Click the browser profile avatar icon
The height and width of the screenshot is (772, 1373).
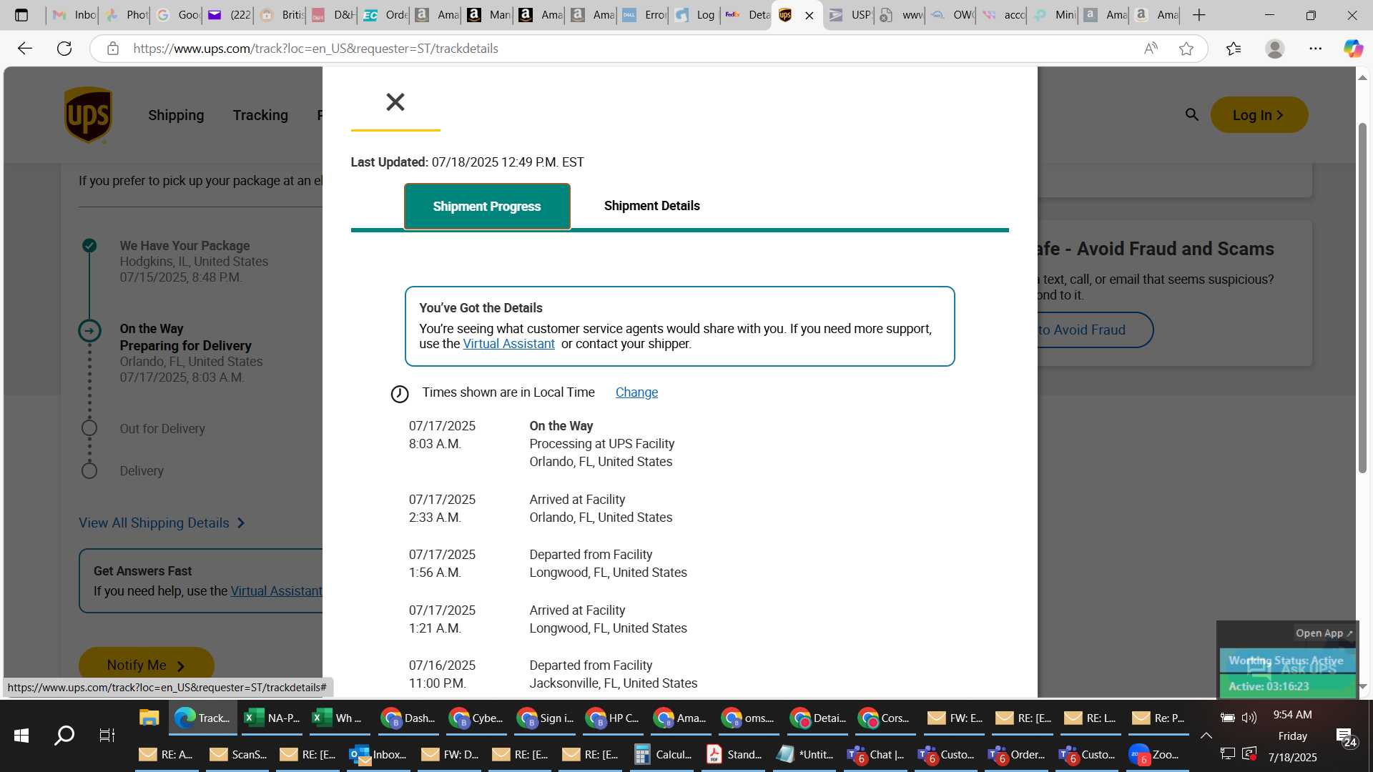1275,49
